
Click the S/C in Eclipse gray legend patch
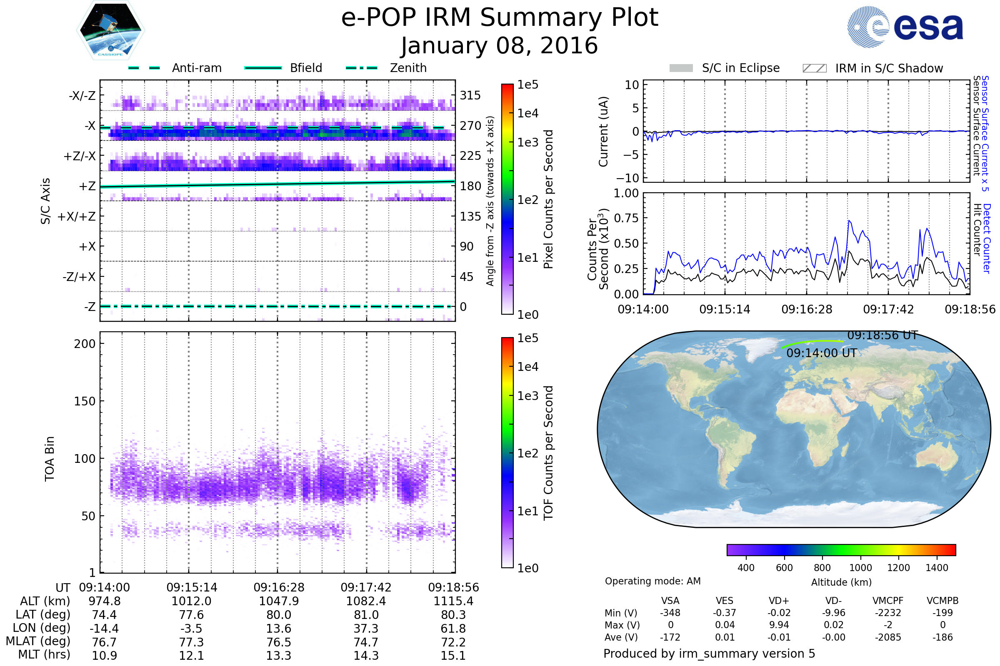click(x=681, y=68)
